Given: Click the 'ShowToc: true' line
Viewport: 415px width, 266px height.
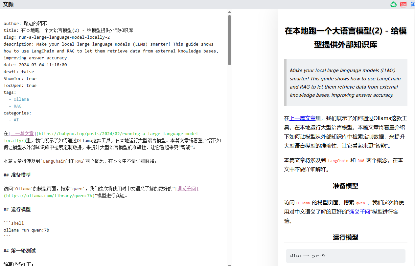Looking at the screenshot, I should pyautogui.click(x=20, y=79).
